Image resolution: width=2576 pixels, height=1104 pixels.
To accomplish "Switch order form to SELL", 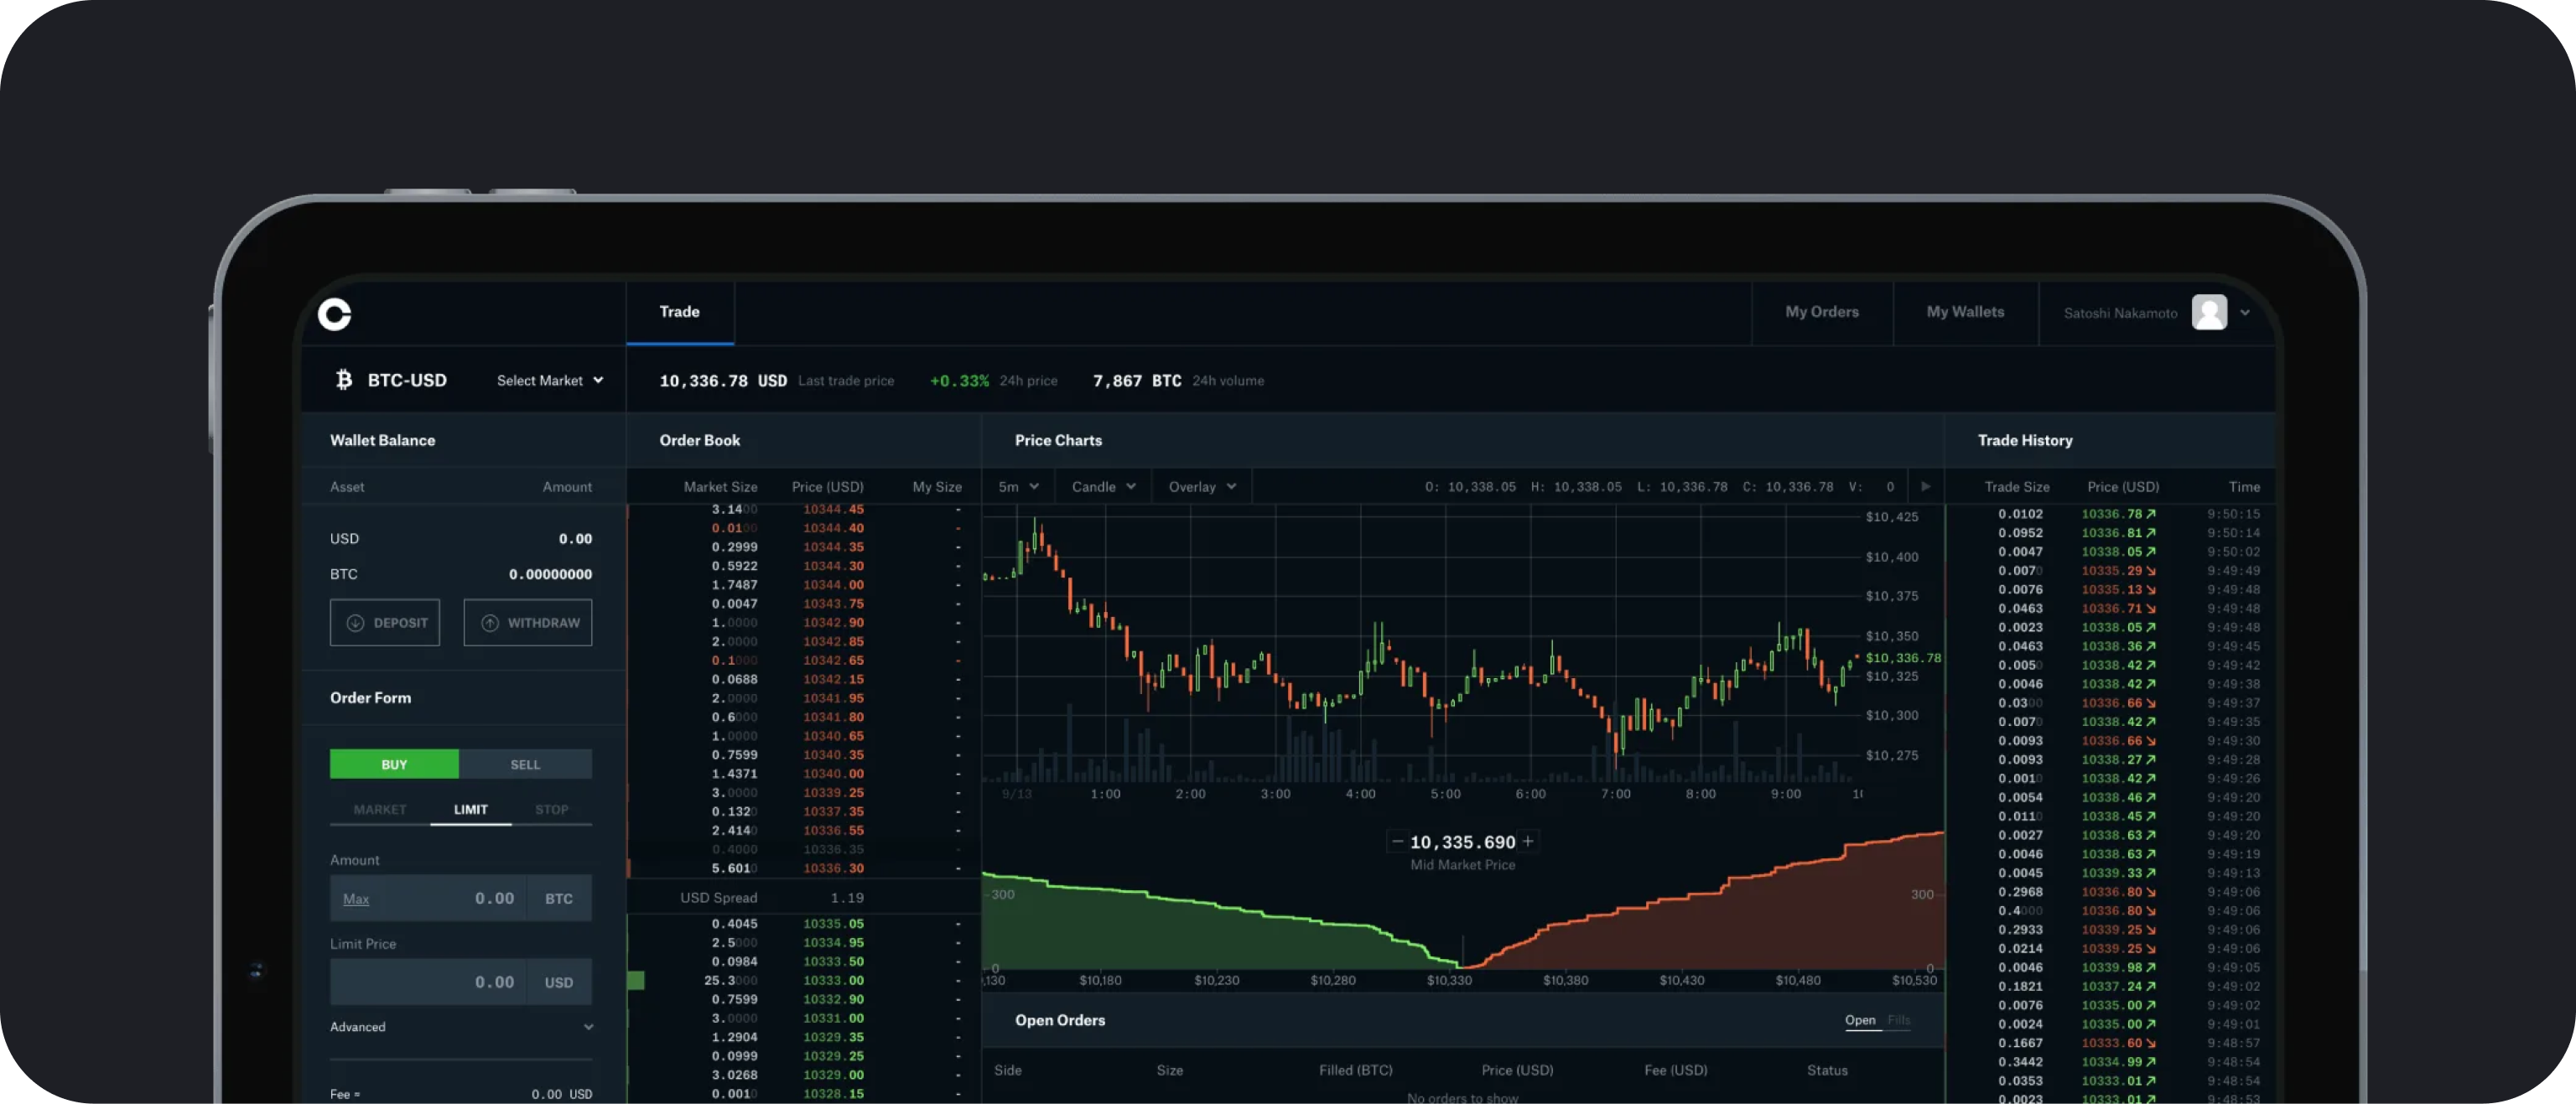I will [x=525, y=764].
